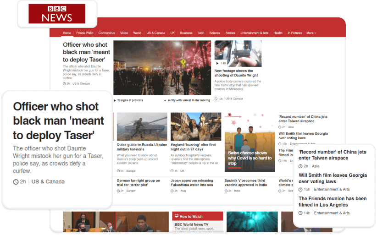
Task: Open enlarged 'Friends reunion' headline
Action: 333,202
